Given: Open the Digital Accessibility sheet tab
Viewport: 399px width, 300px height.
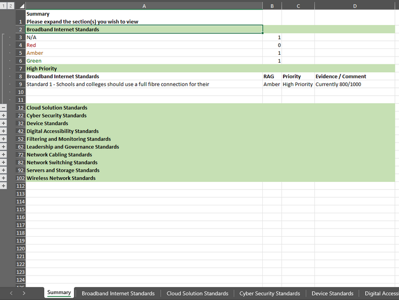Looking at the screenshot, I should 380,294.
